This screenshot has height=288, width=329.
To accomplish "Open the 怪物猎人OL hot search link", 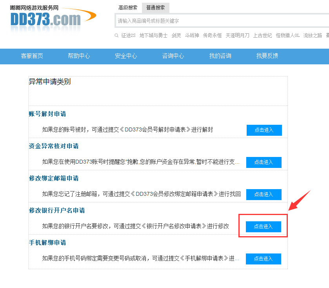I will pos(288,35).
